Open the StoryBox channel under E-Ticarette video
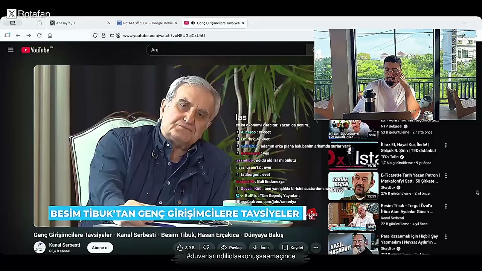This screenshot has width=482, height=271. coord(388,187)
